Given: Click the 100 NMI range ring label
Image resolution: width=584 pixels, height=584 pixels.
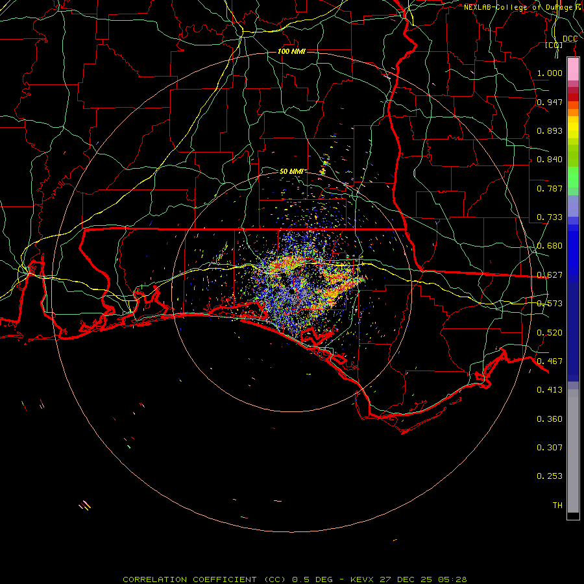Looking at the screenshot, I should point(291,51).
